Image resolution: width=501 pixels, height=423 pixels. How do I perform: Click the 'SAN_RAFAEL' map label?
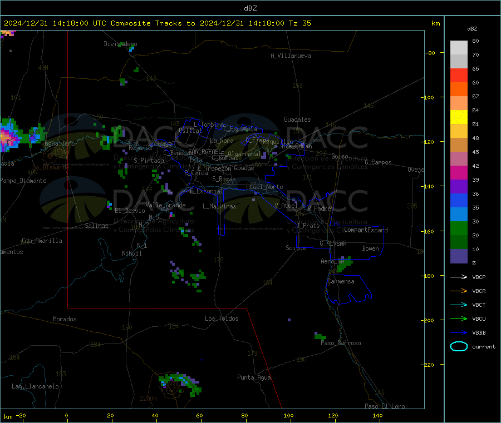[204, 151]
